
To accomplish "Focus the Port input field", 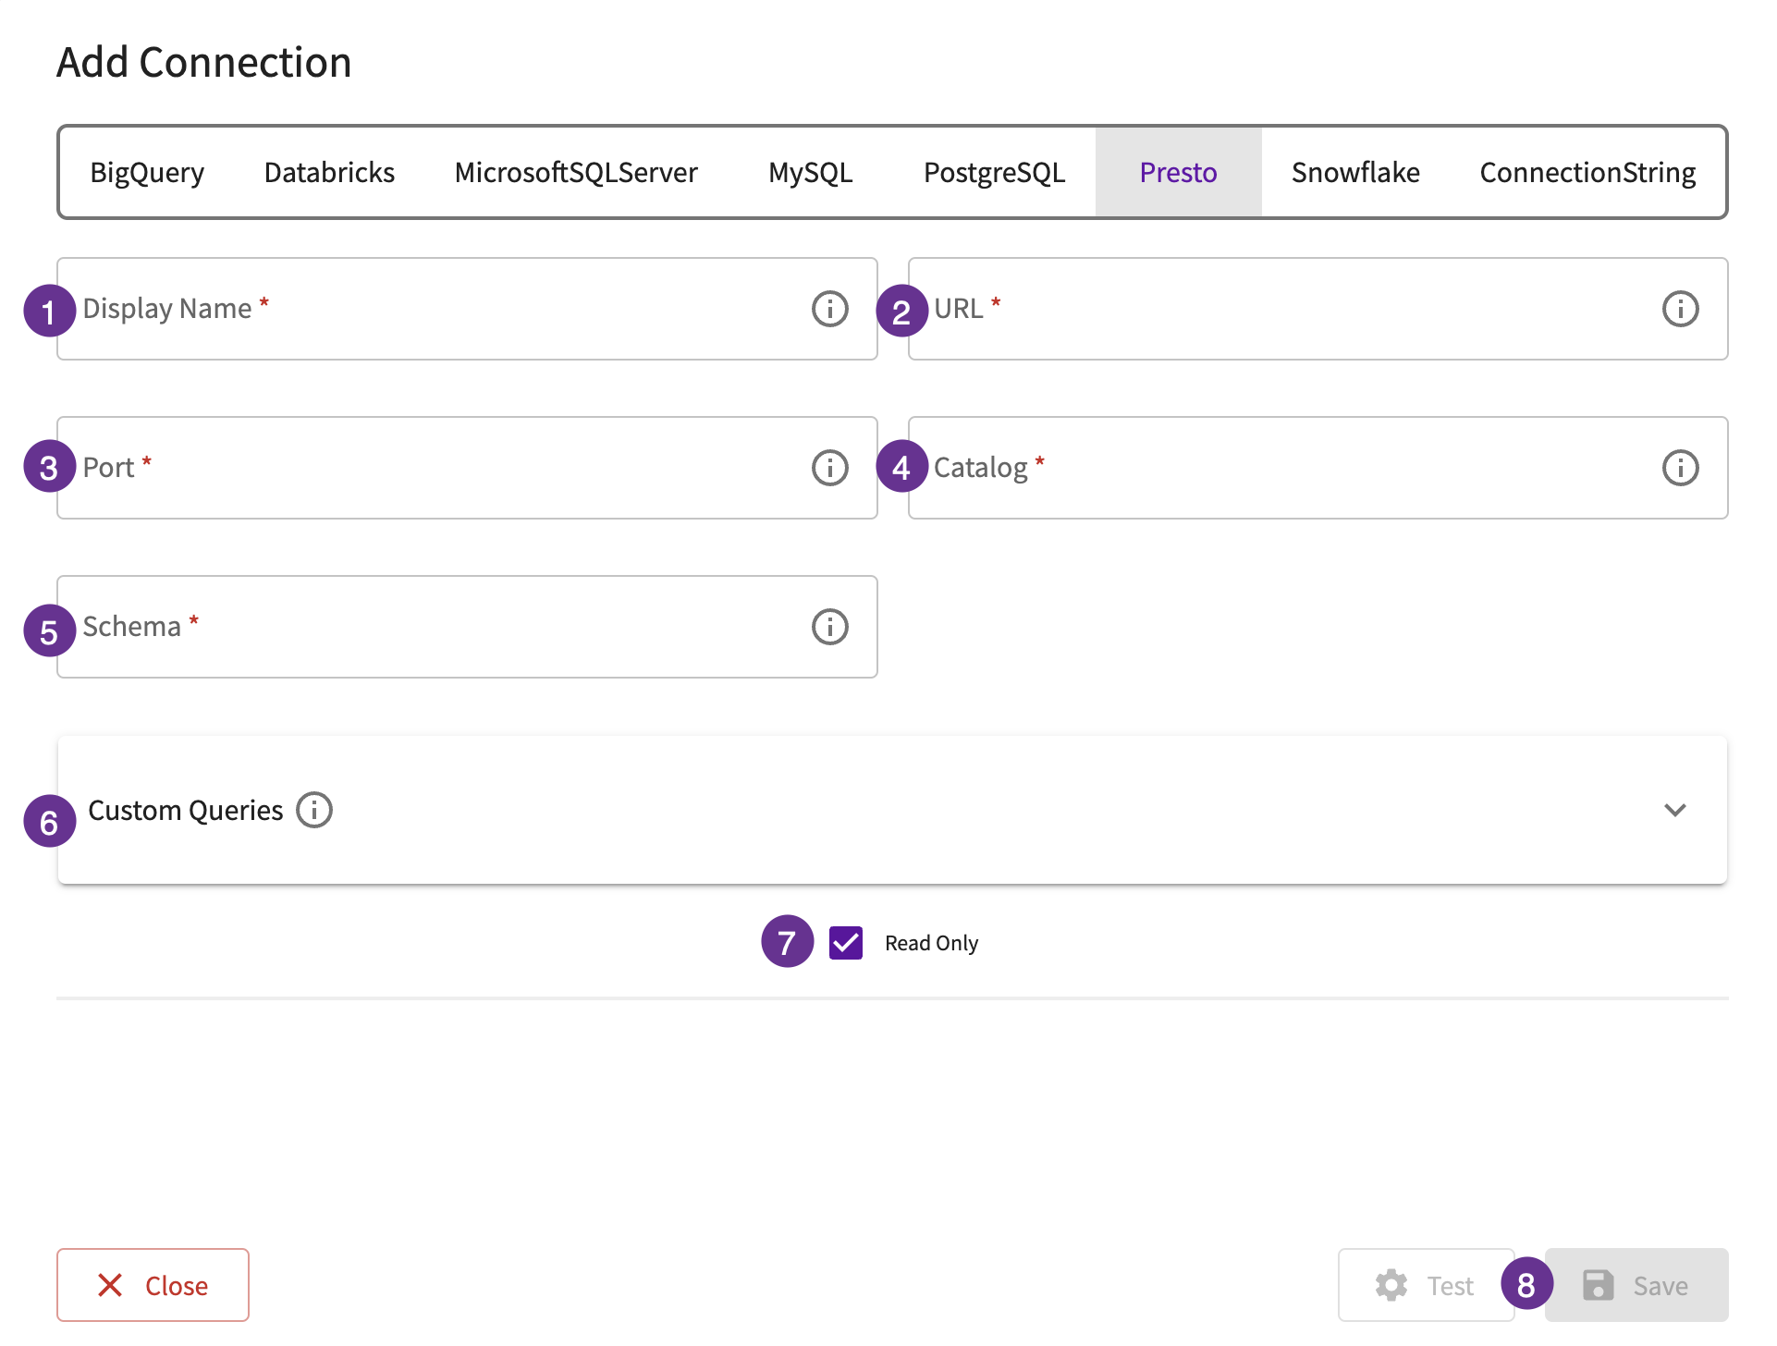I will click(x=467, y=468).
